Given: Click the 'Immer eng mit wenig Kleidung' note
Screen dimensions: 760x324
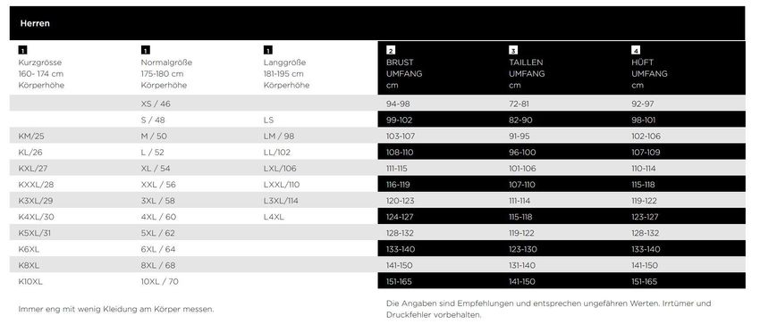Looking at the screenshot, I should pyautogui.click(x=116, y=309).
